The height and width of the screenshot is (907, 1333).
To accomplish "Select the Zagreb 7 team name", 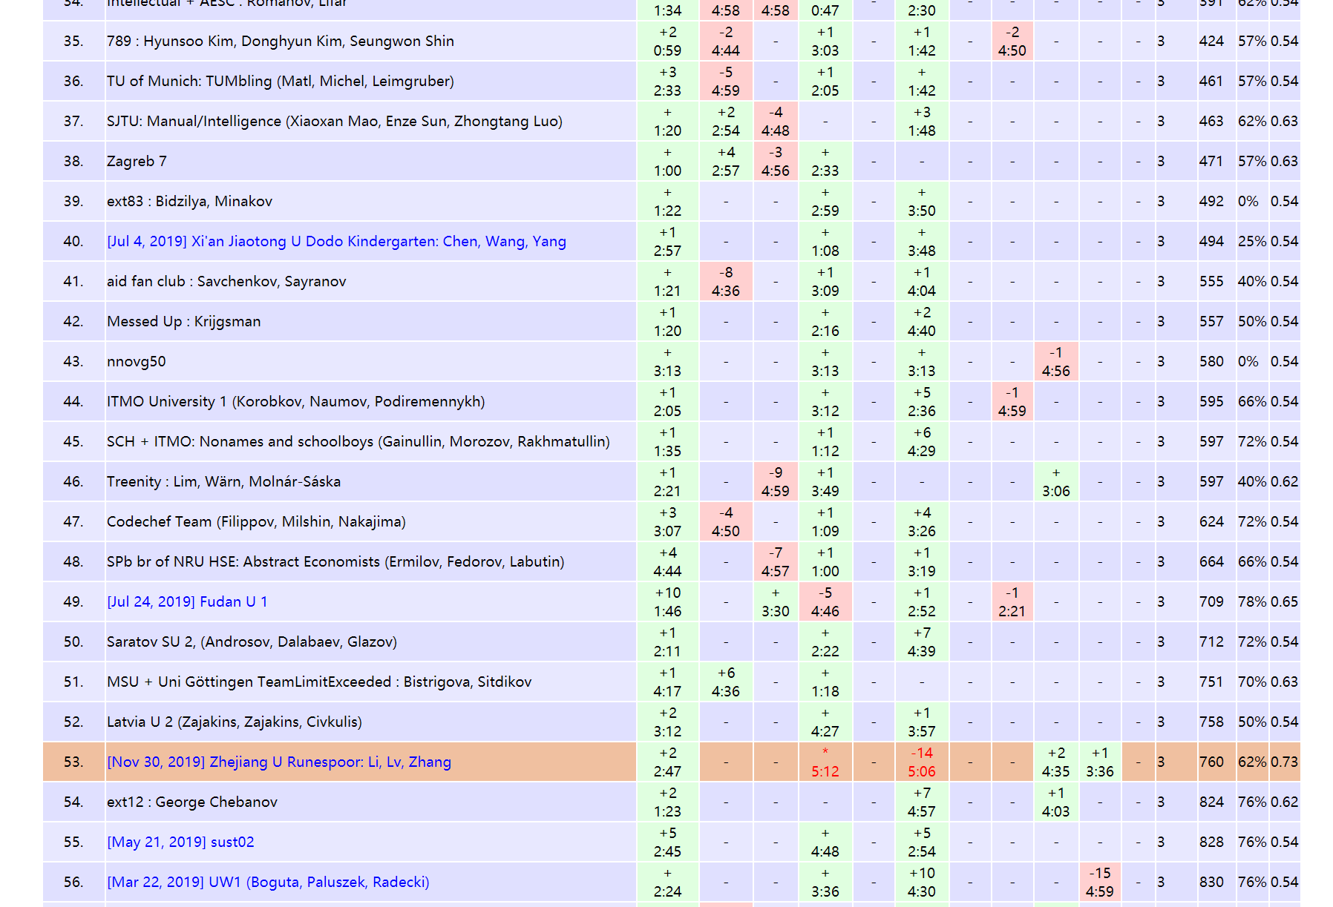I will click(x=137, y=162).
